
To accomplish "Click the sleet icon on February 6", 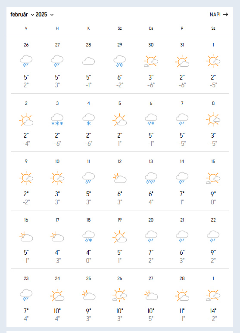I will tap(151, 120).
